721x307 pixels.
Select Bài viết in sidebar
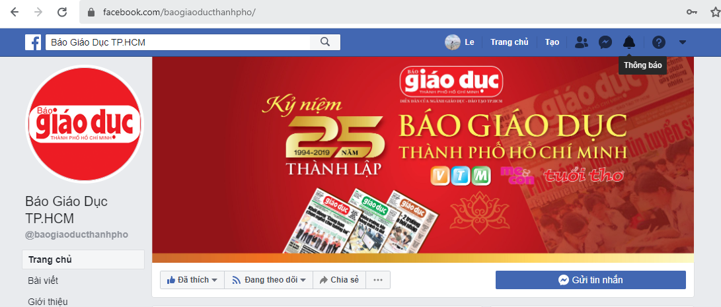click(x=43, y=281)
